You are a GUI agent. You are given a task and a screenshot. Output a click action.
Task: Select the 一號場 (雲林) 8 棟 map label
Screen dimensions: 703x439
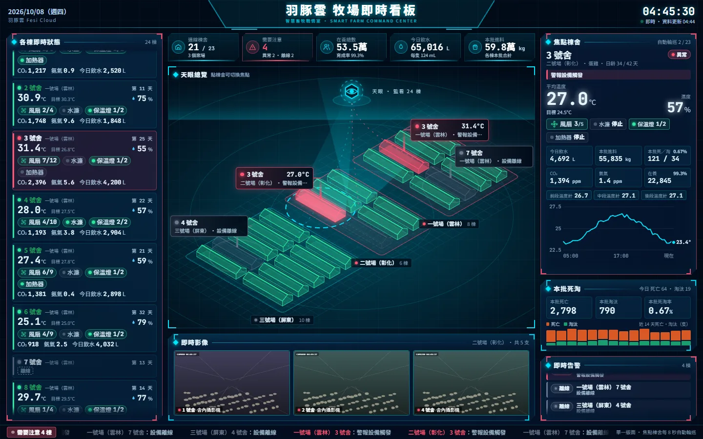[449, 224]
